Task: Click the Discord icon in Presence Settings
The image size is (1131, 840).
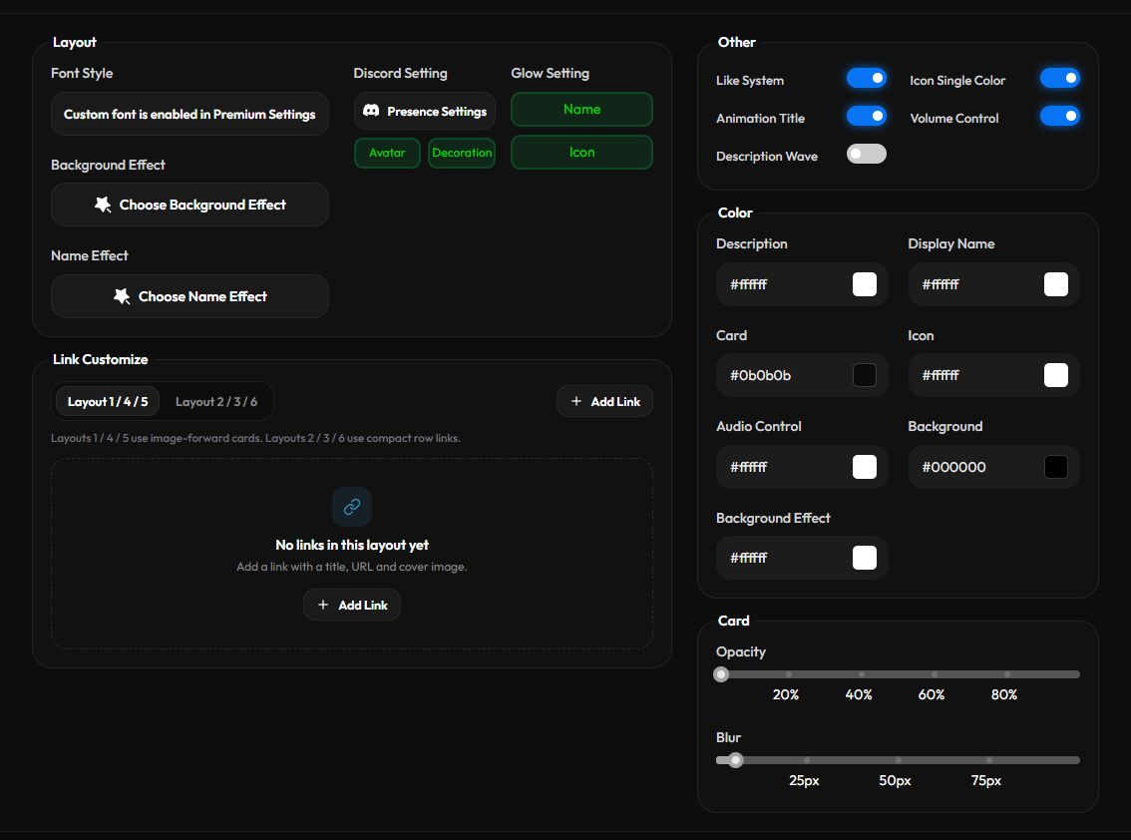Action: click(x=371, y=111)
